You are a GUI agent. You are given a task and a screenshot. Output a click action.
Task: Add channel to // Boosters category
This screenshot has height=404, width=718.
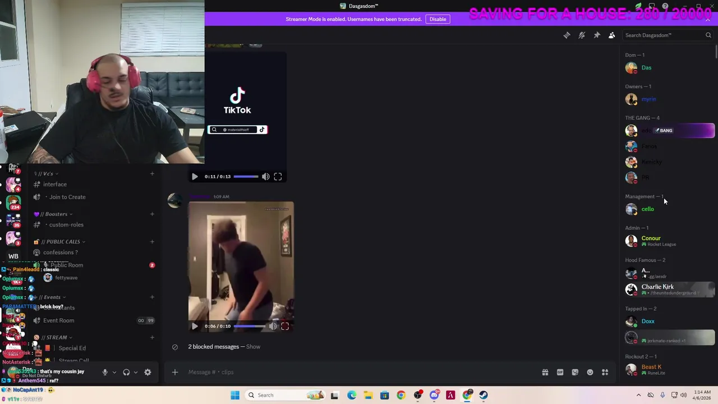coord(152,214)
